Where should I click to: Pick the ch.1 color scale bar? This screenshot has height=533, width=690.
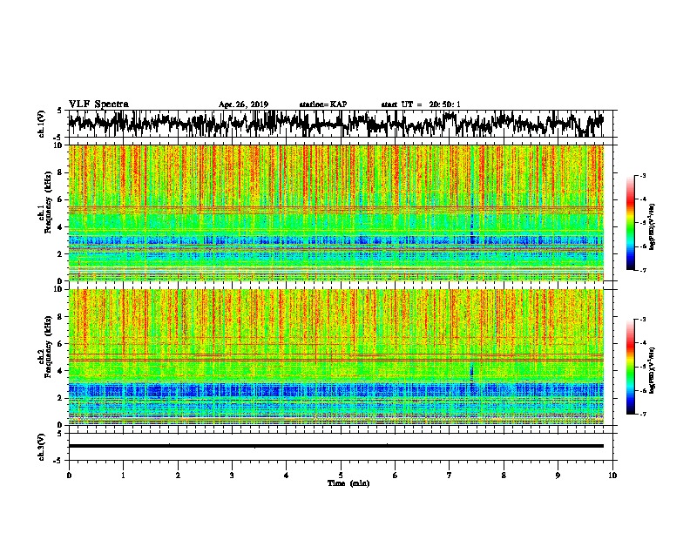[x=631, y=223]
